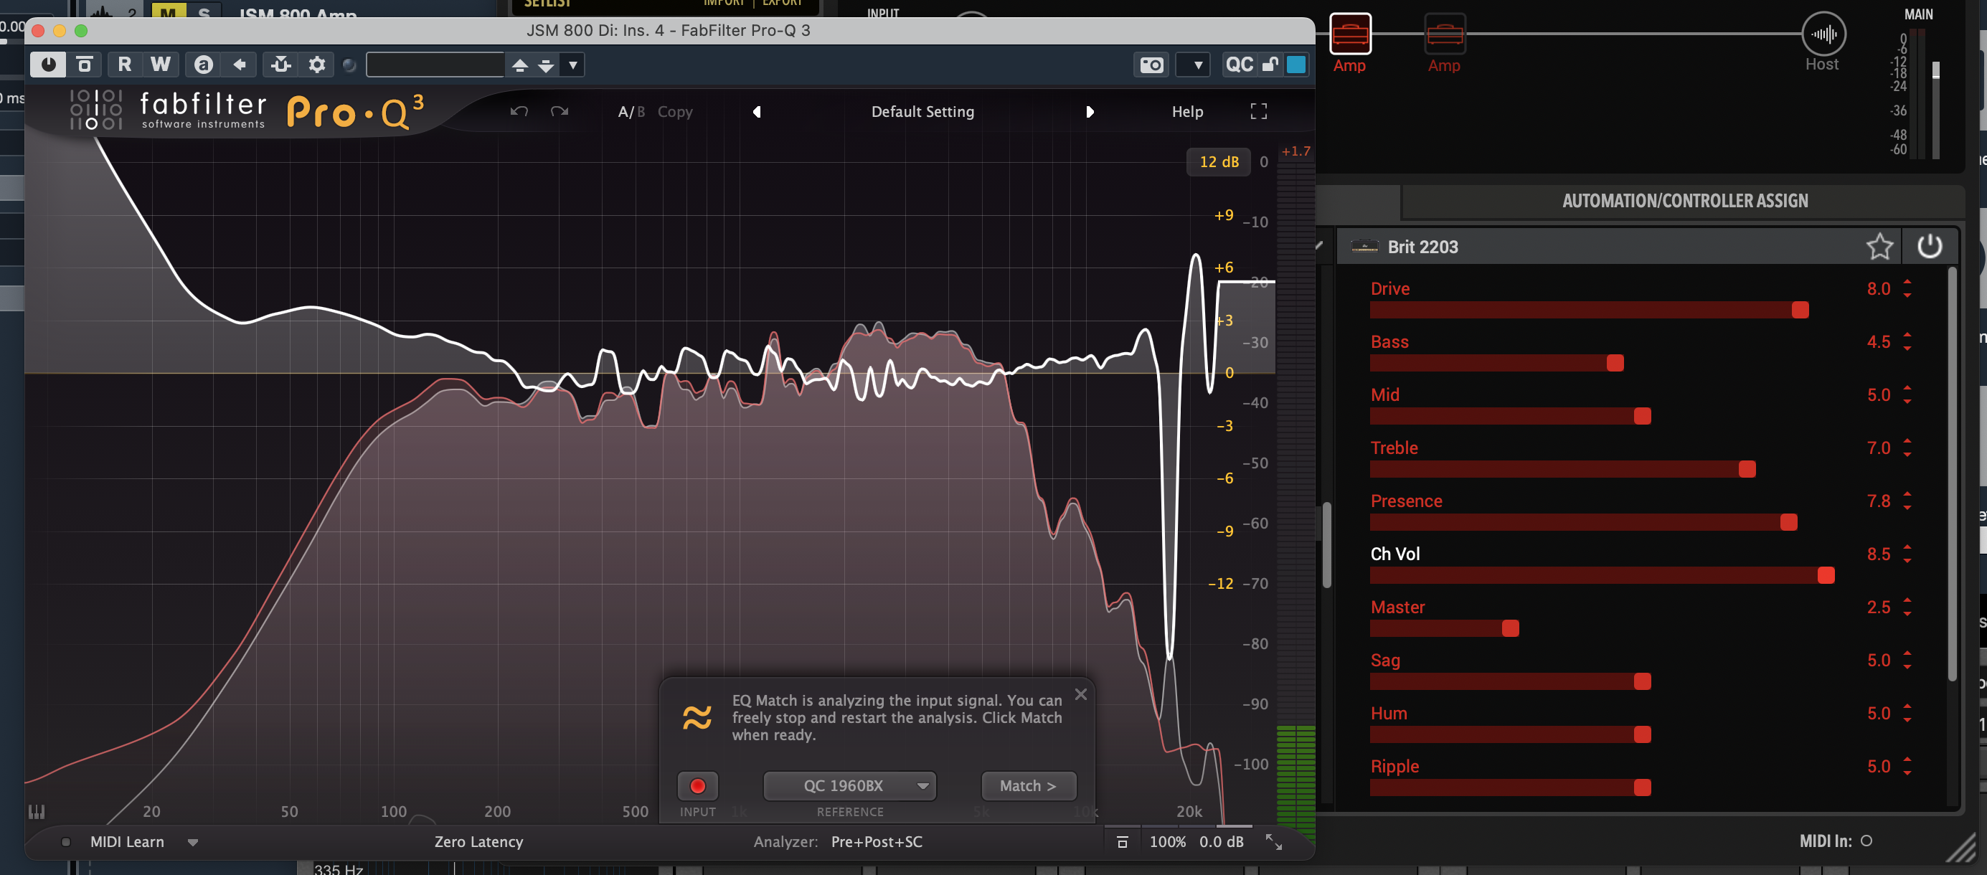This screenshot has width=1987, height=875.
Task: Enter full screen mode in Pro-Q 3
Action: click(1258, 112)
